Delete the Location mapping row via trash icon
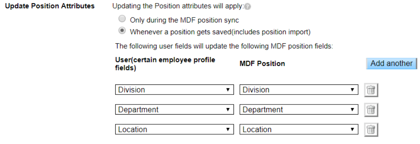Viewport: 420px width, 144px height. point(371,130)
